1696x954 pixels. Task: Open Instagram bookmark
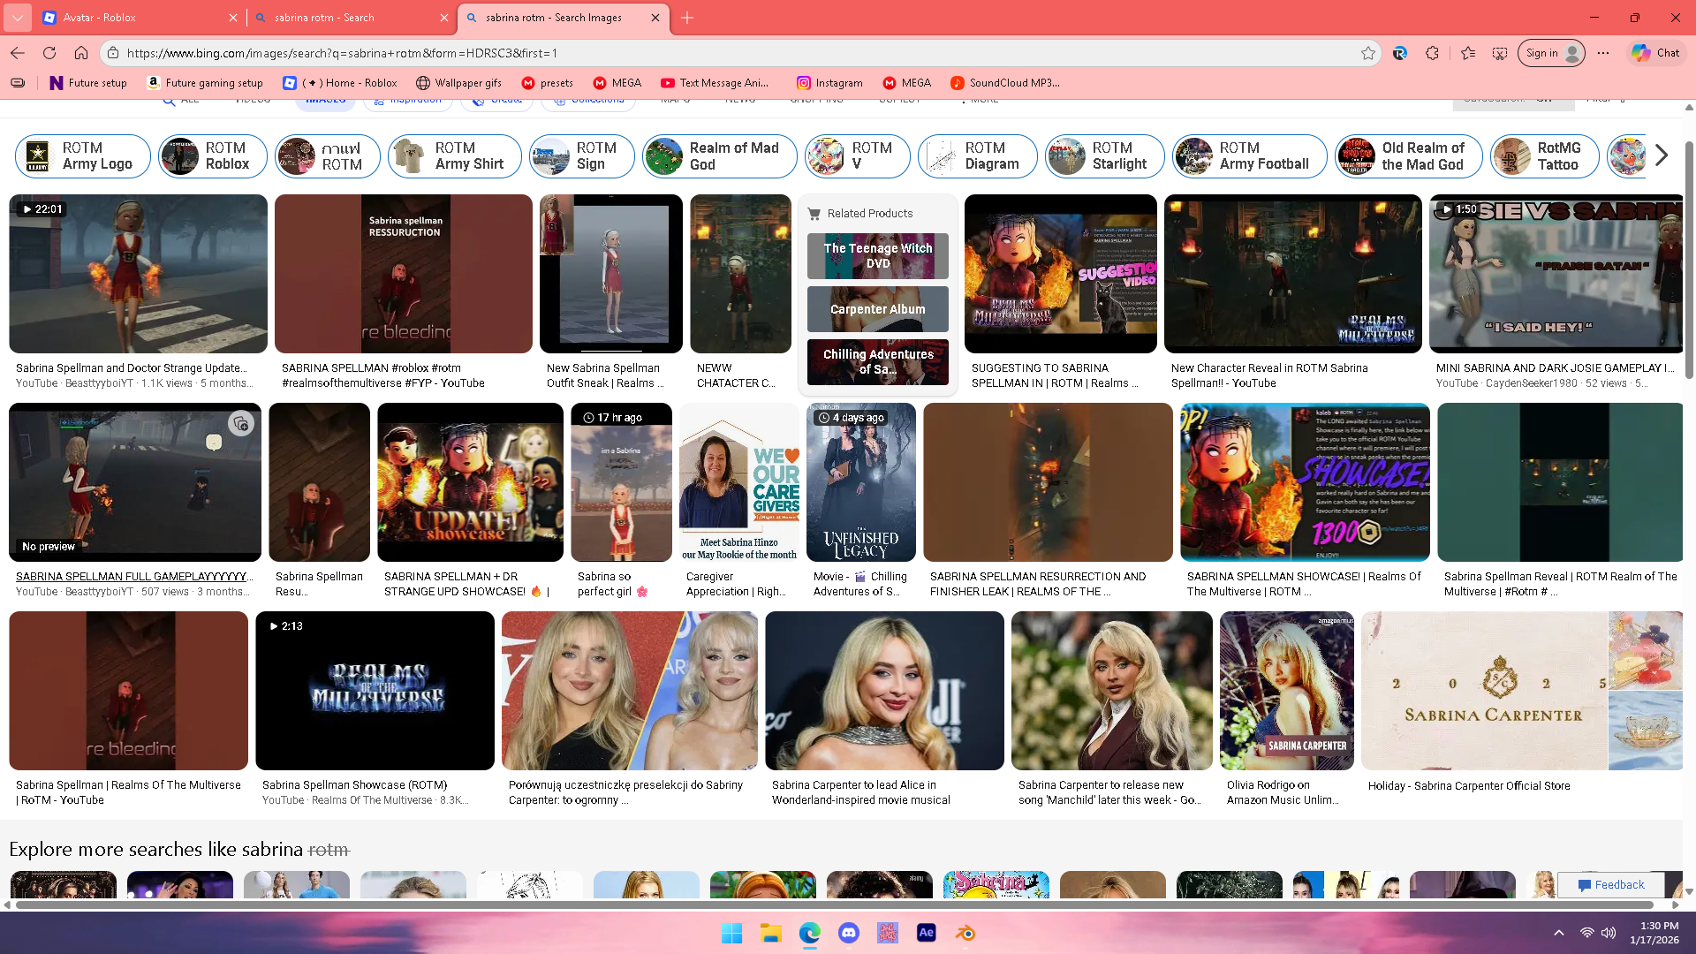point(829,83)
